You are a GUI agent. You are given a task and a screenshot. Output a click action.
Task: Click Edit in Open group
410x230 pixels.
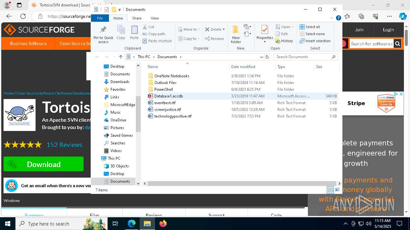[282, 34]
